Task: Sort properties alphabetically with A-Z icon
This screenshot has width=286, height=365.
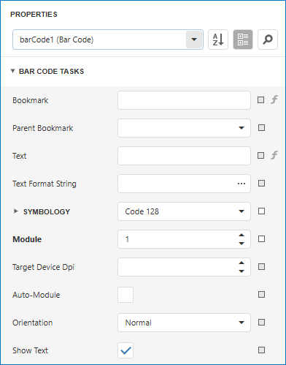Action: tap(218, 39)
